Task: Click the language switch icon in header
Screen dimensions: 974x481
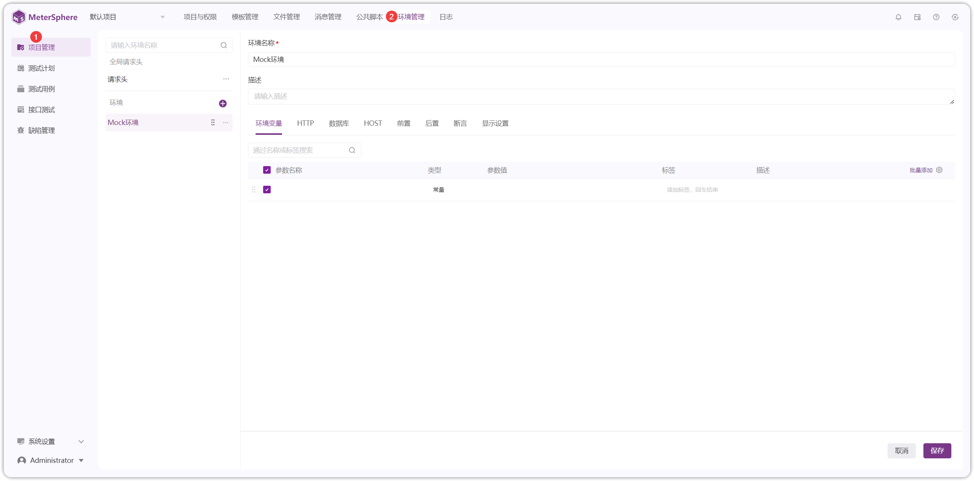Action: coord(955,17)
